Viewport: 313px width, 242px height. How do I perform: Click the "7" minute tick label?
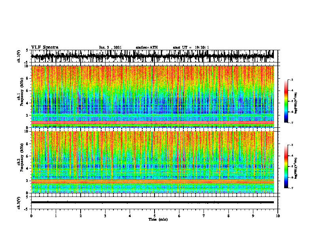tap(204, 216)
